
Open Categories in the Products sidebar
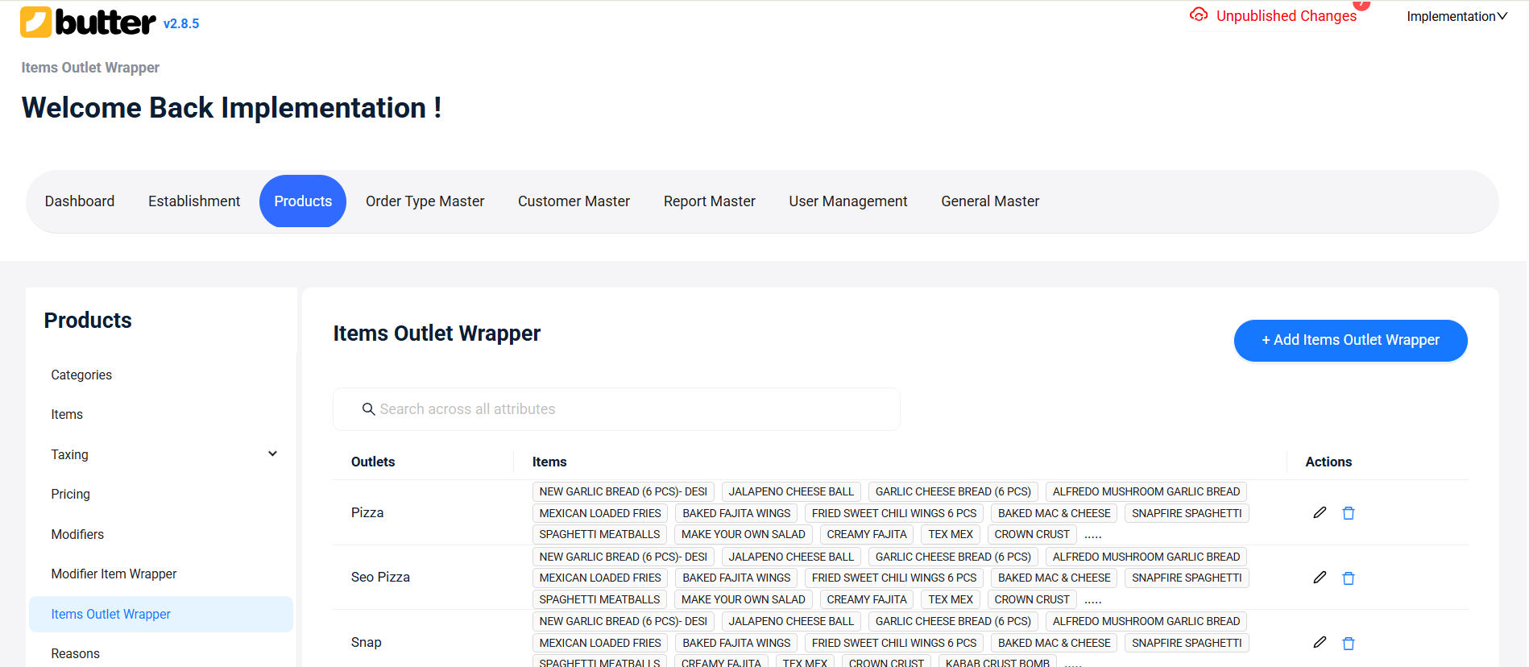[81, 375]
